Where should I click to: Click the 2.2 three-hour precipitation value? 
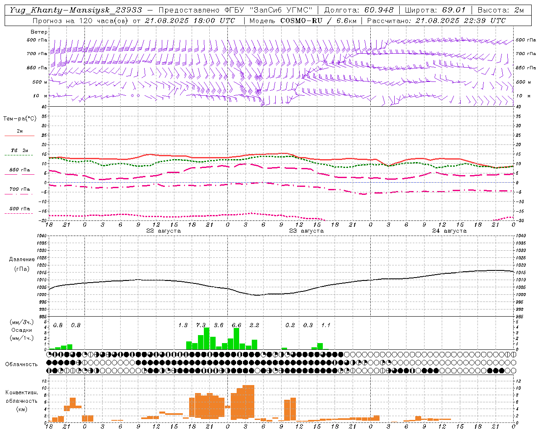point(254,325)
